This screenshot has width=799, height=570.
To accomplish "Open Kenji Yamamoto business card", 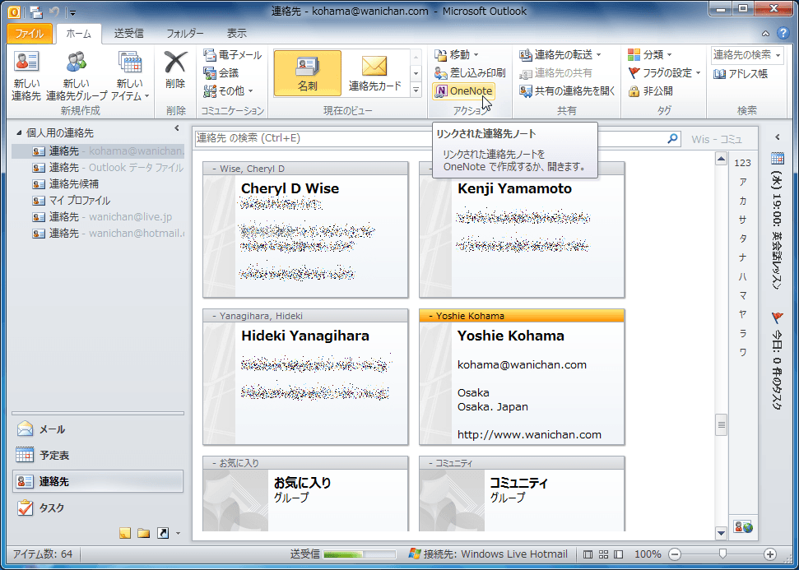I will [x=522, y=229].
